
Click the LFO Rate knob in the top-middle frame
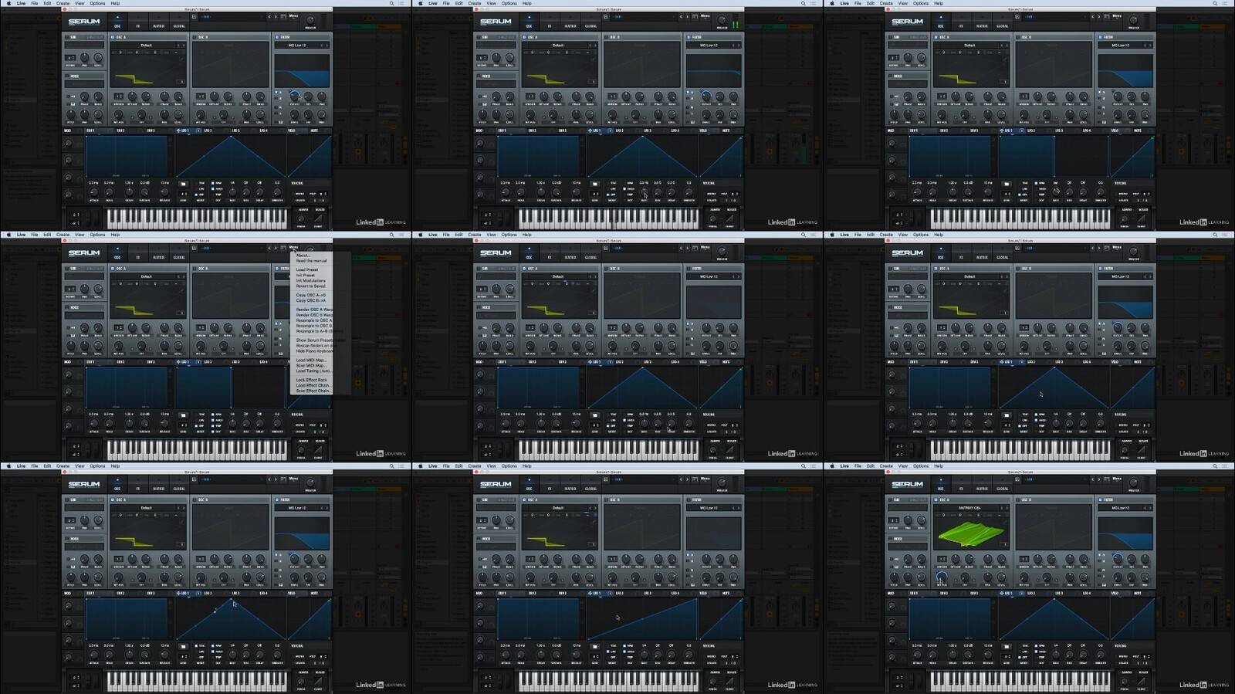(x=645, y=191)
